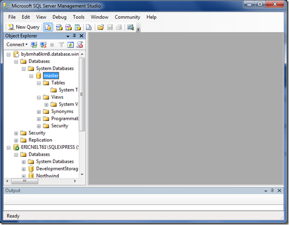
Task: Click the Save disk icon in toolbar
Action: pyautogui.click(x=110, y=27)
